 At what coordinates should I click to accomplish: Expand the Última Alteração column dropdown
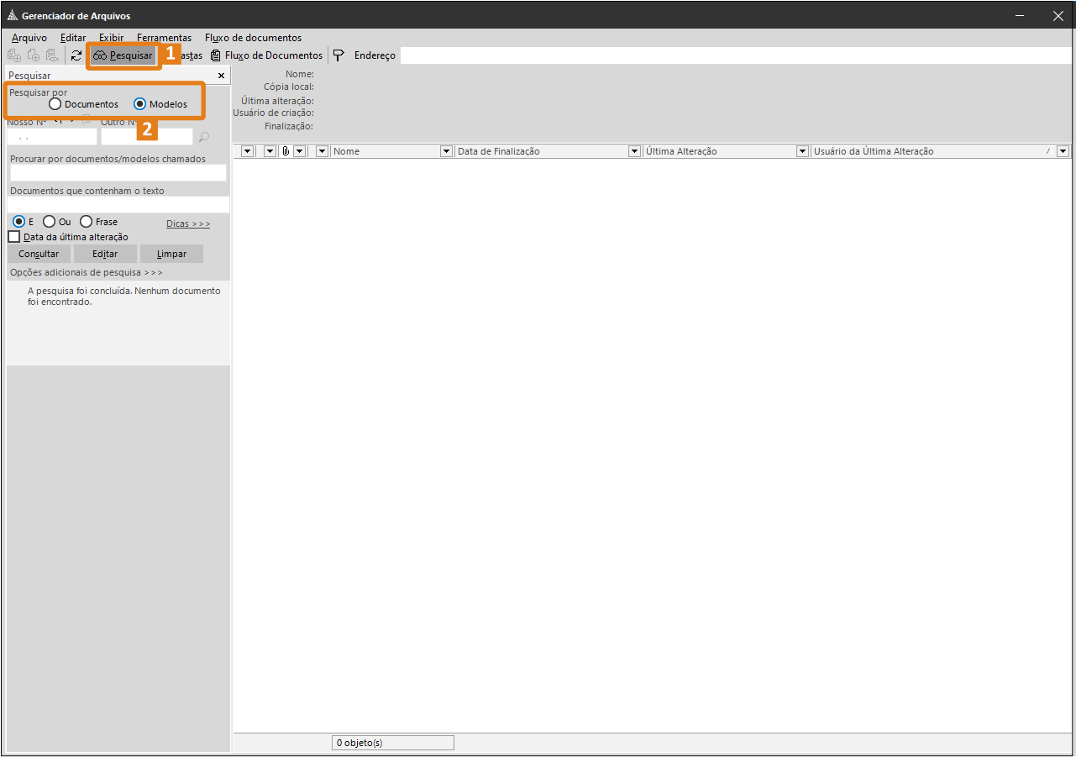[x=803, y=151]
